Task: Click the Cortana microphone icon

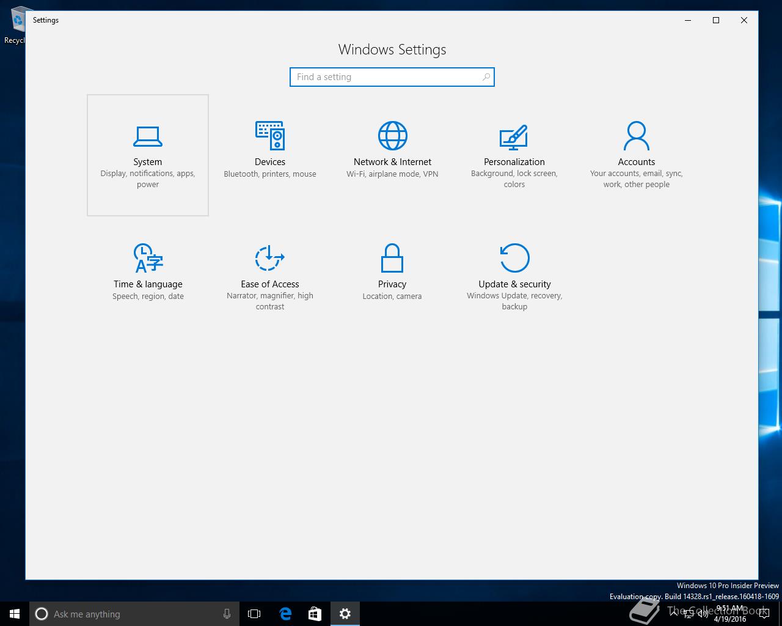Action: (x=227, y=614)
